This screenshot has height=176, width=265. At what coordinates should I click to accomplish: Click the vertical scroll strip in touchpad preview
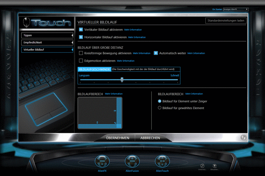point(119,111)
